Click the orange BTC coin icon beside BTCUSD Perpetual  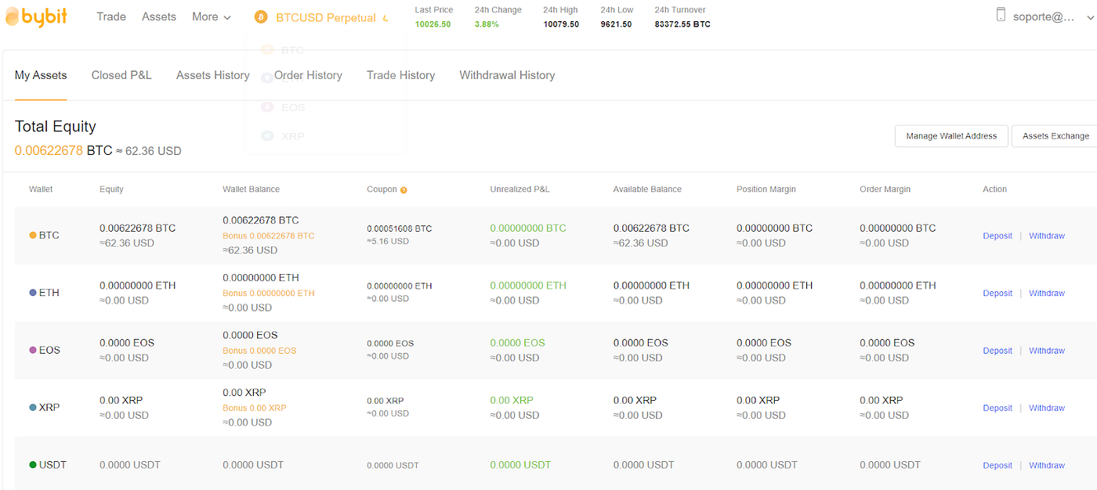[x=259, y=16]
